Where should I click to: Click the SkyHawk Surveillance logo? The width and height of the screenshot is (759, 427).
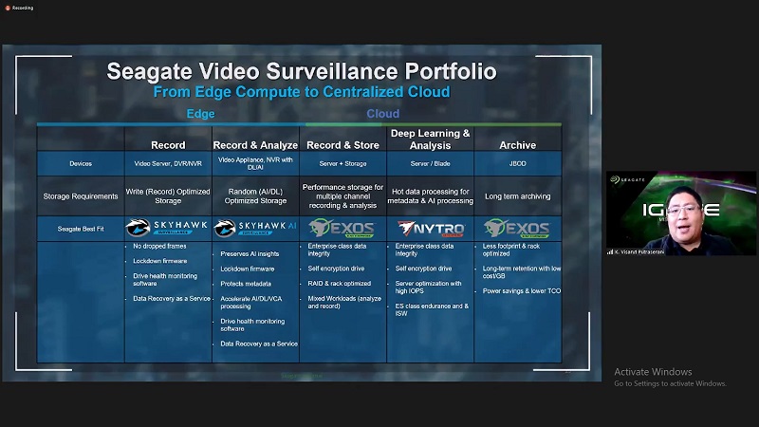pos(168,228)
